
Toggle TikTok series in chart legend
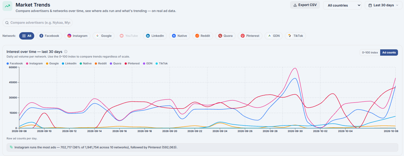click(162, 64)
